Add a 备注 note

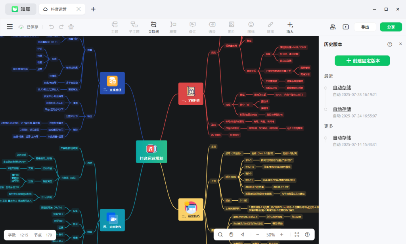(x=192, y=27)
